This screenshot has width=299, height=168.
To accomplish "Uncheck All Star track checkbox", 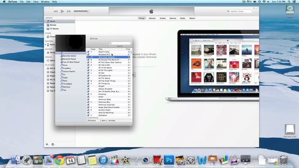I will [88, 73].
